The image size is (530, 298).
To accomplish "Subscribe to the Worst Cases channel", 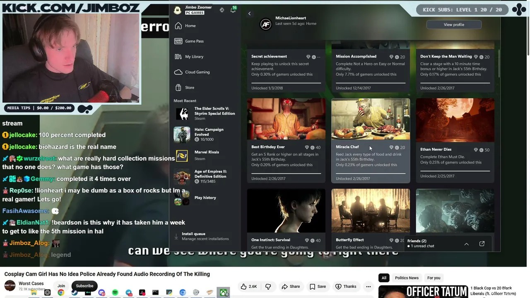I will click(x=84, y=286).
